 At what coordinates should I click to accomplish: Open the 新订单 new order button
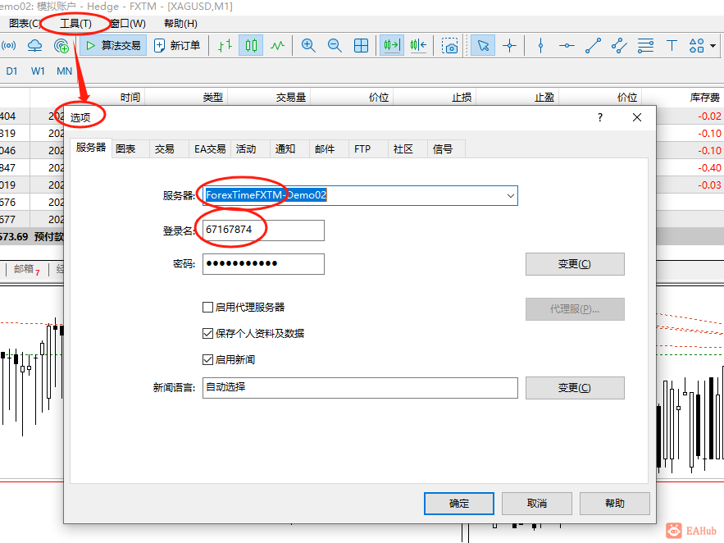177,45
